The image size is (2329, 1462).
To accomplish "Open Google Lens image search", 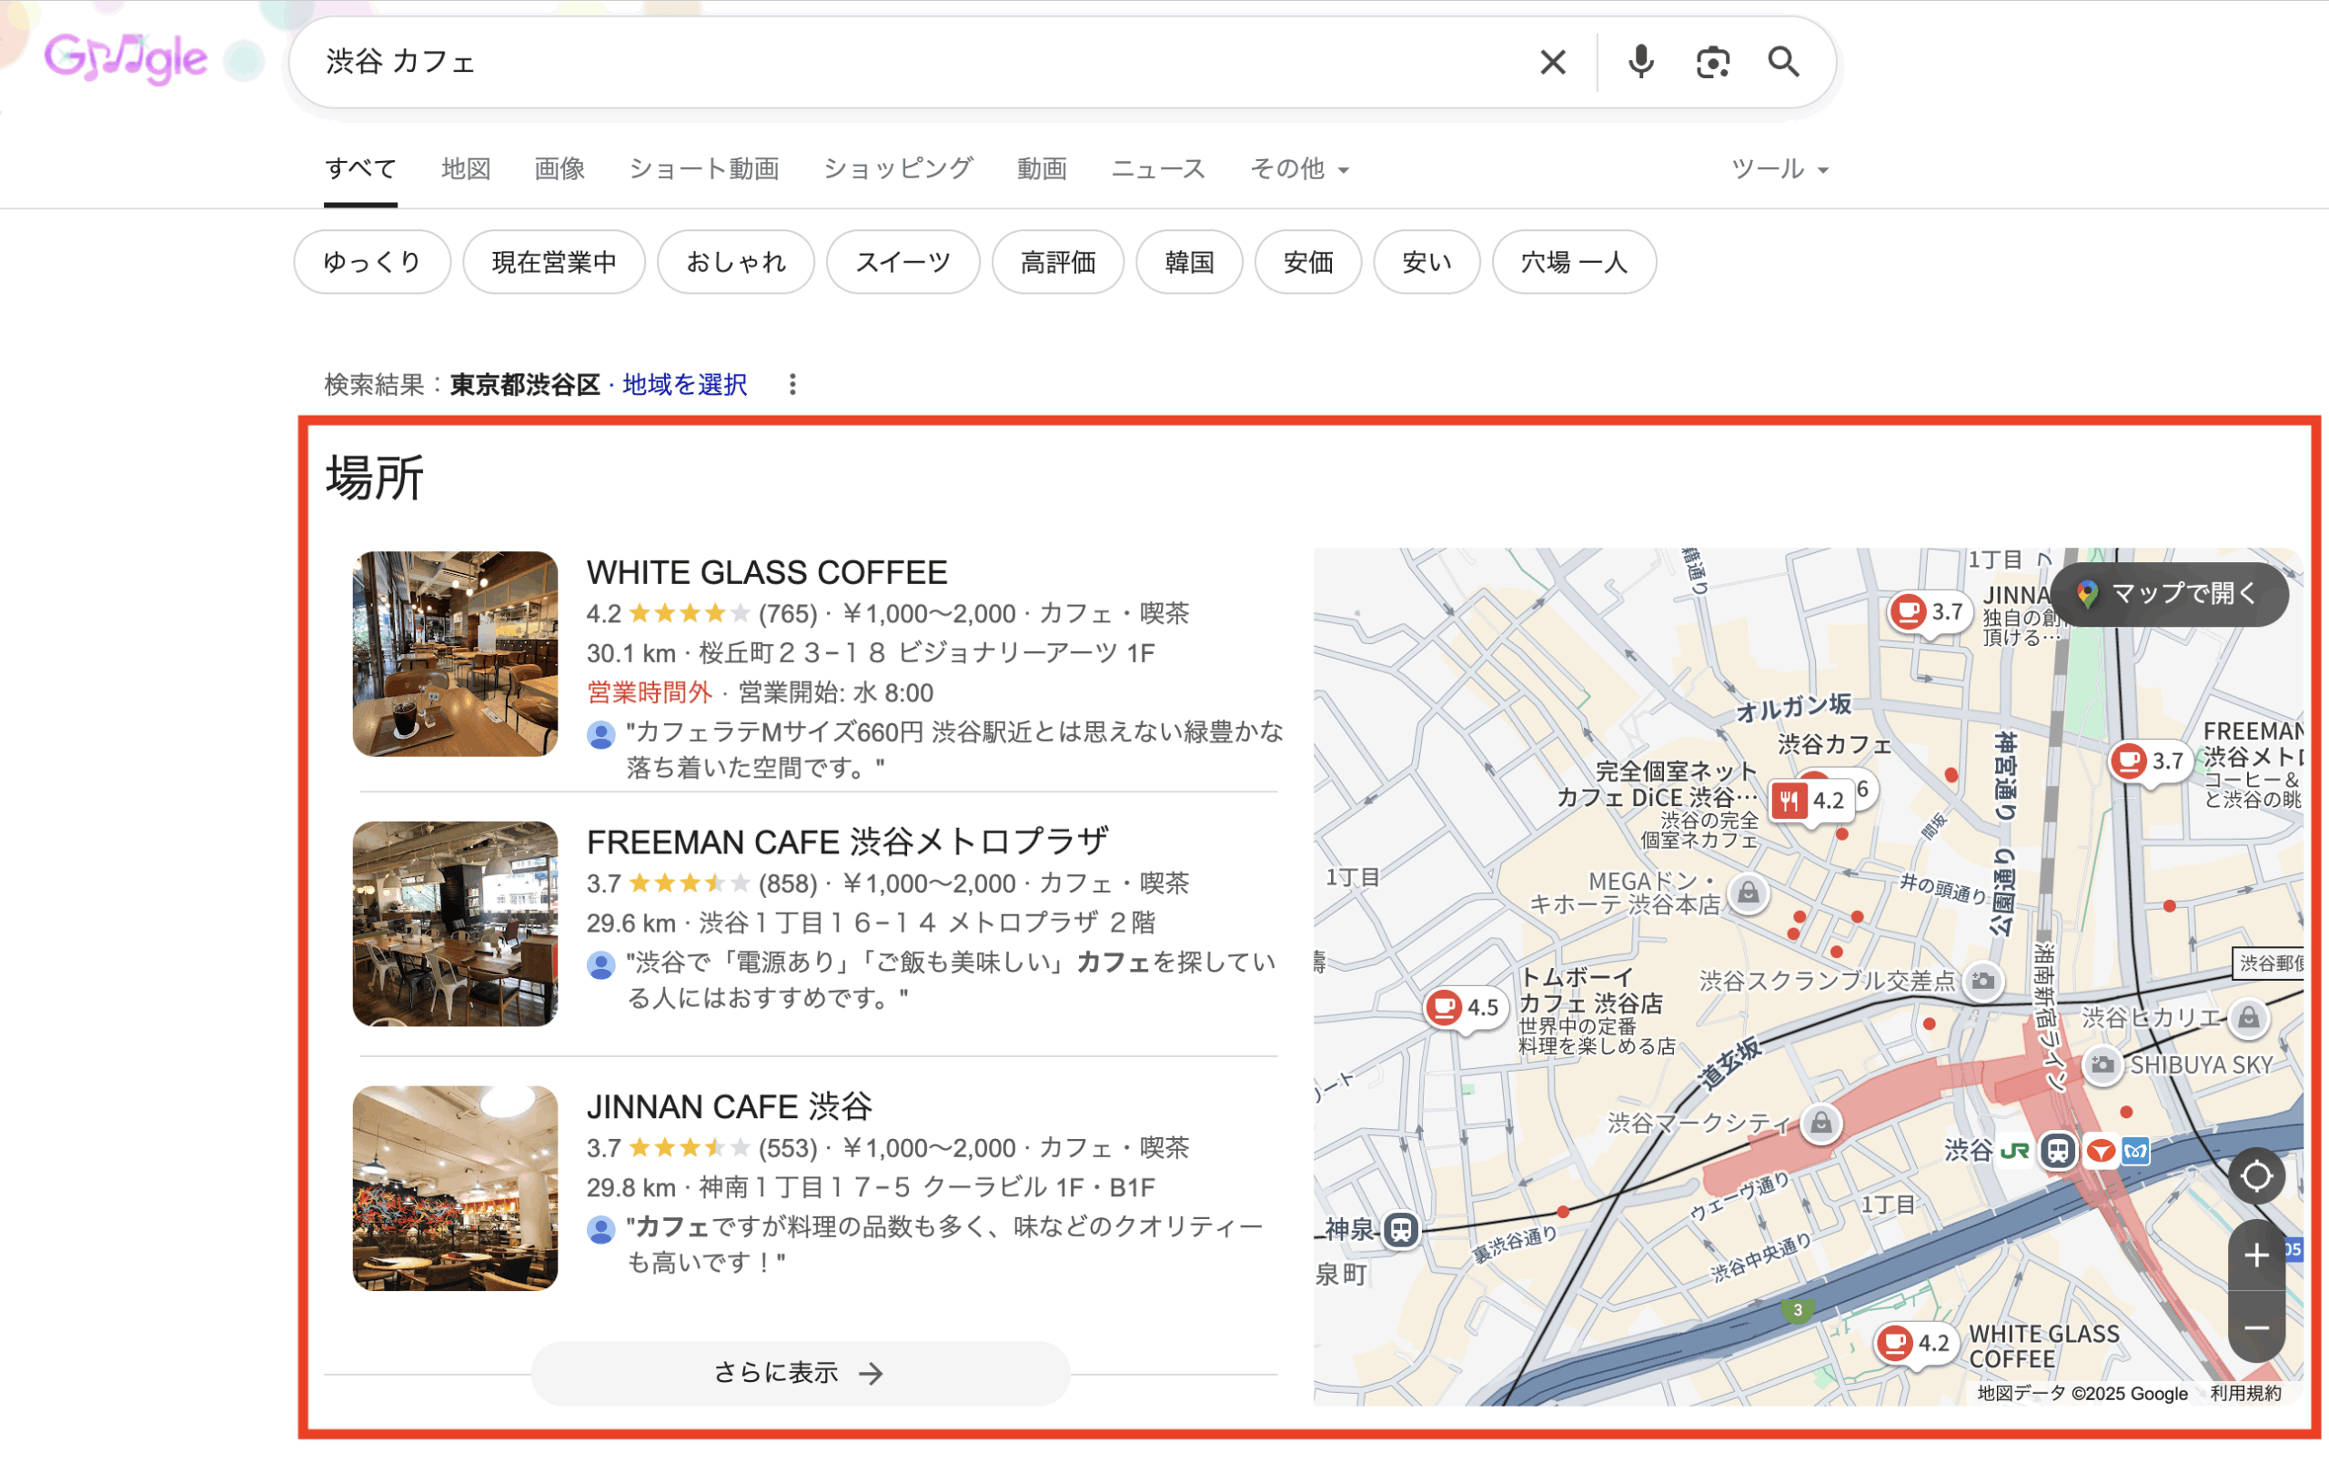I will click(x=1712, y=62).
